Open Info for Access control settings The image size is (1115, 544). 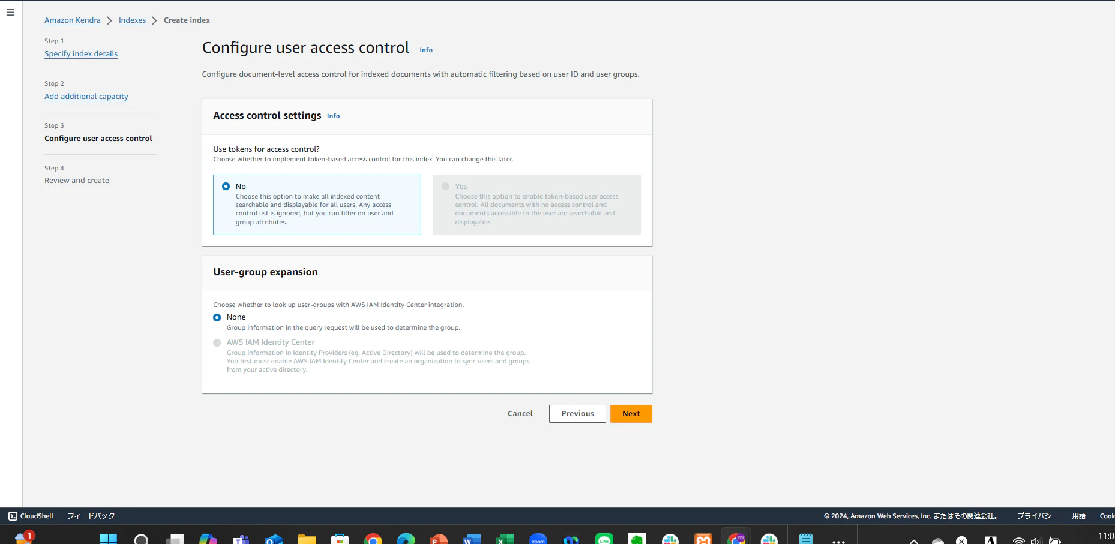pyautogui.click(x=334, y=116)
